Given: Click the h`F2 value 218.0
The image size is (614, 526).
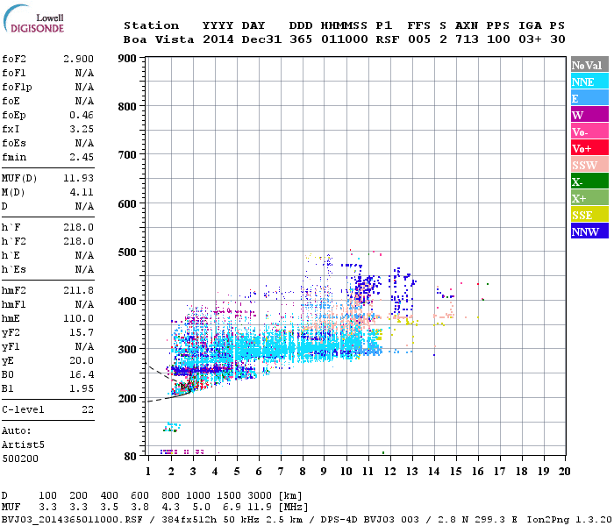Looking at the screenshot, I should coord(78,241).
